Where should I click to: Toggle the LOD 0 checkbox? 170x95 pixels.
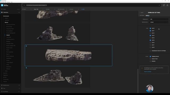coord(150,28)
